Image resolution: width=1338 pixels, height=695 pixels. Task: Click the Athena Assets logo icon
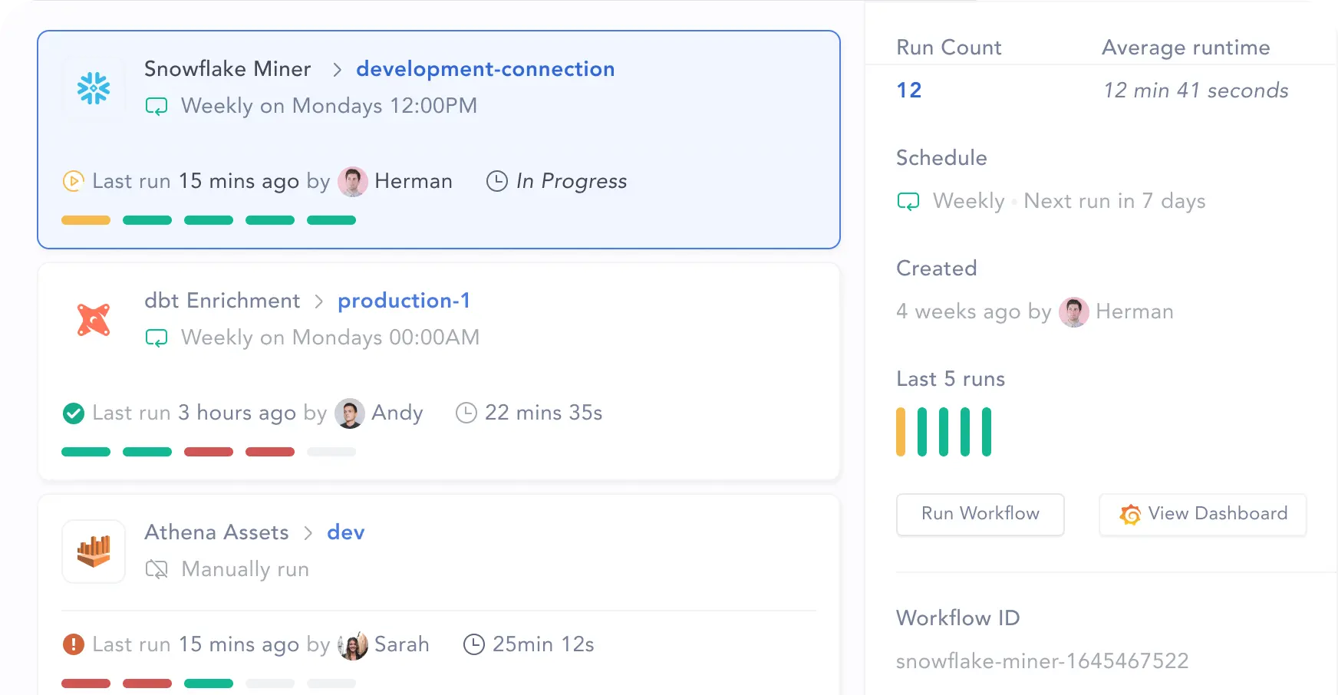[94, 552]
